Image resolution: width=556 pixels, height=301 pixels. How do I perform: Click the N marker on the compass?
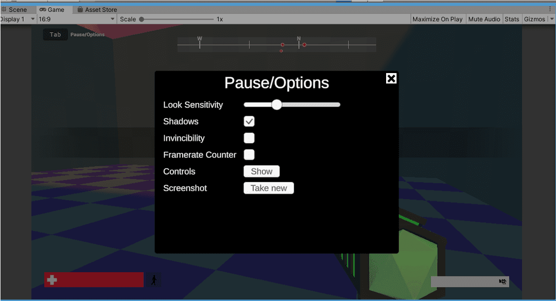299,39
